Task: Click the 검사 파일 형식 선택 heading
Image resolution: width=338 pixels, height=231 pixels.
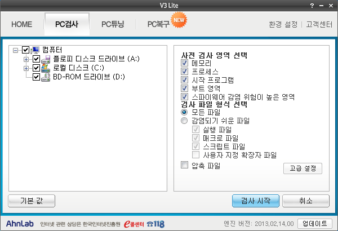Action: coord(214,105)
